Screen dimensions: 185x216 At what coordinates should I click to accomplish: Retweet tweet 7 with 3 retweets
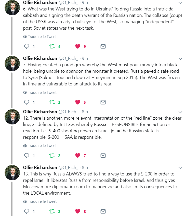52,102
